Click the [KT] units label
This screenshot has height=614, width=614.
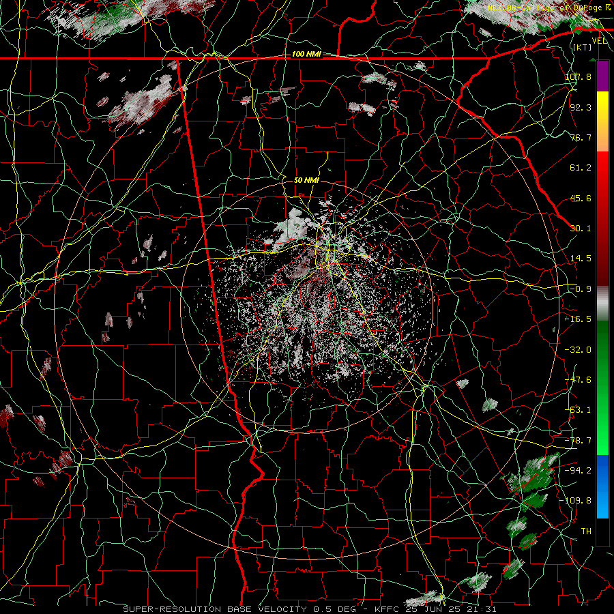click(583, 47)
